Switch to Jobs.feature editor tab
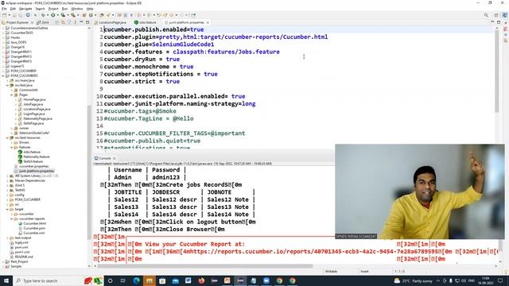Viewport: 509px width, 286px height. [x=146, y=22]
